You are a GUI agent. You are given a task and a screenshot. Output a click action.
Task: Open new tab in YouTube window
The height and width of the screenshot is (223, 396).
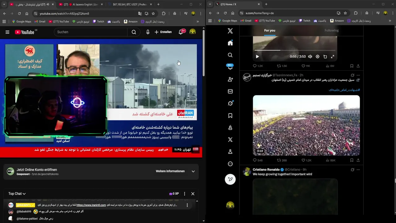coord(158,4)
